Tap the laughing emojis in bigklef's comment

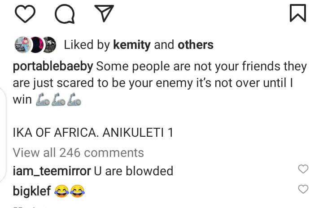(70, 192)
